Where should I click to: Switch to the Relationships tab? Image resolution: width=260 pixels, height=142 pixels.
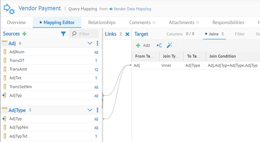102,22
